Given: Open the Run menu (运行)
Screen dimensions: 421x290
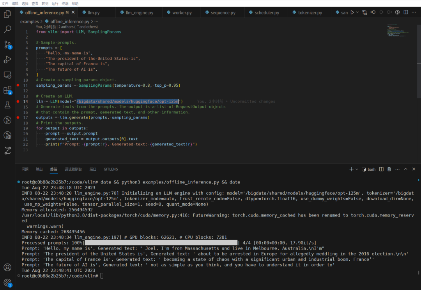Looking at the screenshot, I should coord(55,3).
